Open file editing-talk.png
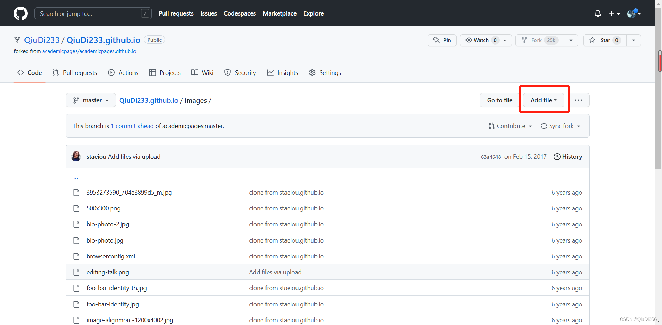662x325 pixels. click(108, 272)
